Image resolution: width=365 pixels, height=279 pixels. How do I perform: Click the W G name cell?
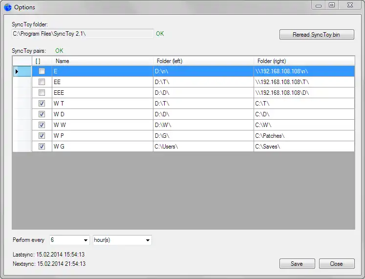tap(103, 147)
